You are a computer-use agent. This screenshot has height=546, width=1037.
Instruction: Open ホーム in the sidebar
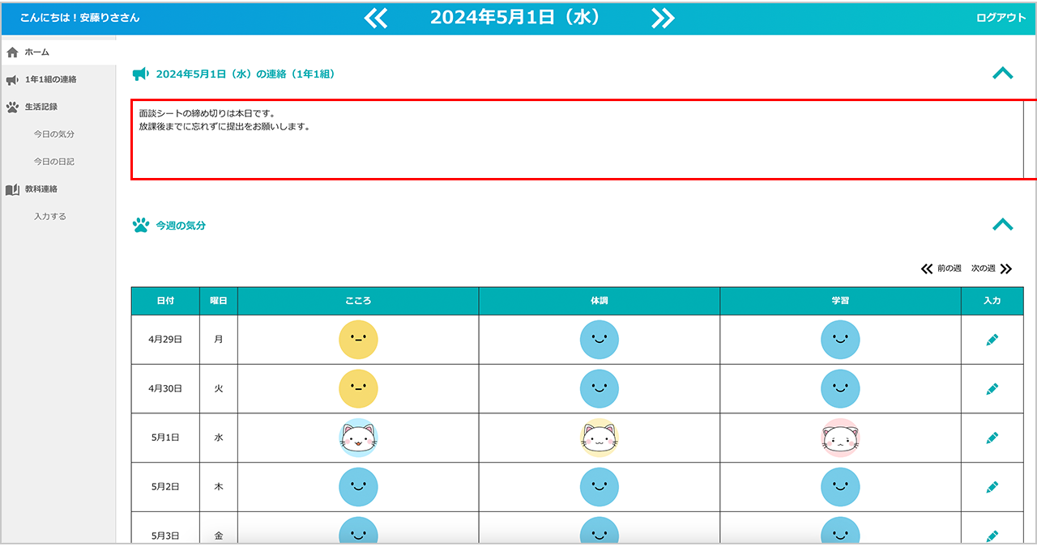tap(36, 52)
